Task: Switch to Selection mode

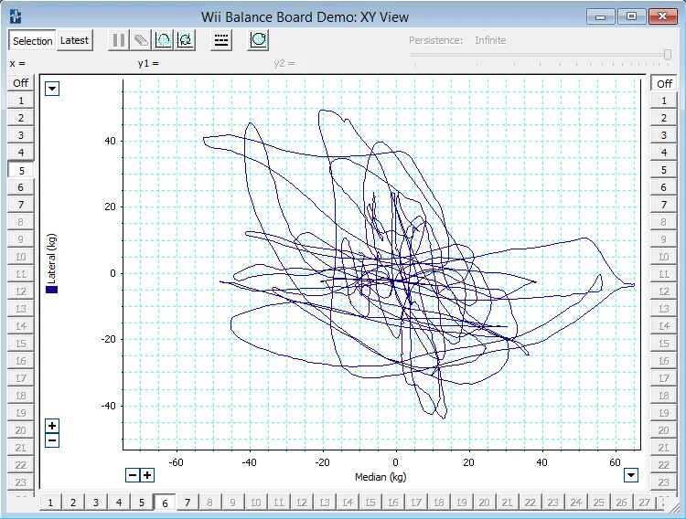Action: pyautogui.click(x=32, y=41)
